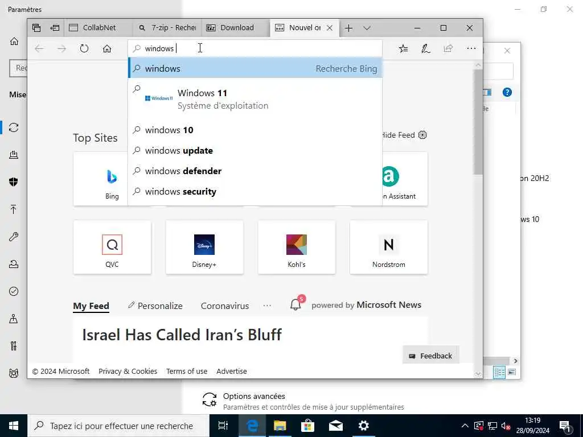Switch to large icons view in background window

pyautogui.click(x=512, y=372)
